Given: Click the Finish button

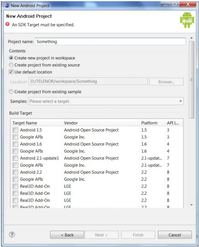Looking at the screenshot, I should 138,235.
